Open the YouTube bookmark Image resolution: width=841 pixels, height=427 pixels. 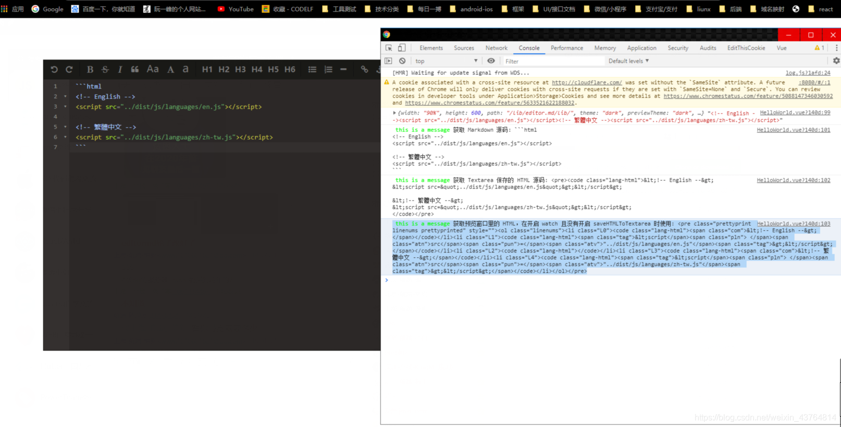coord(235,9)
